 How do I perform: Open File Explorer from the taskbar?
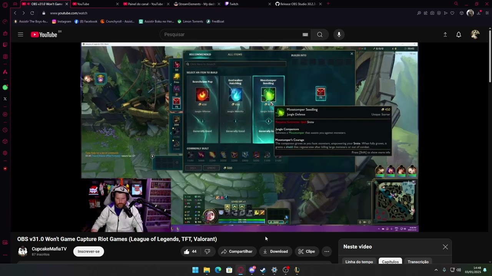pos(207,270)
